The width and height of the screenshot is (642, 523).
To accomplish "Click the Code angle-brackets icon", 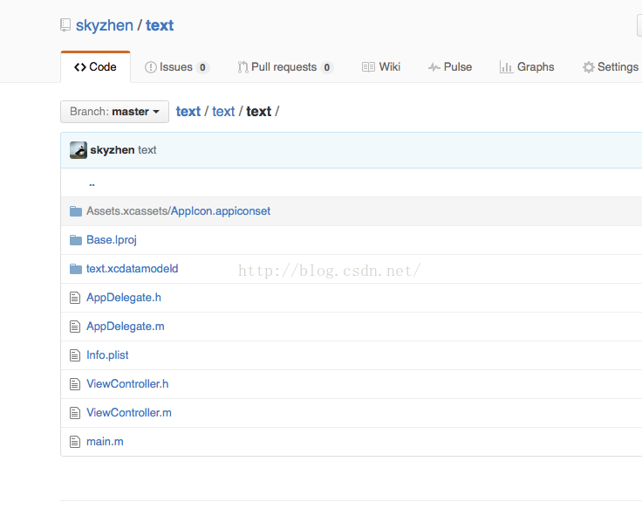I will pos(80,67).
